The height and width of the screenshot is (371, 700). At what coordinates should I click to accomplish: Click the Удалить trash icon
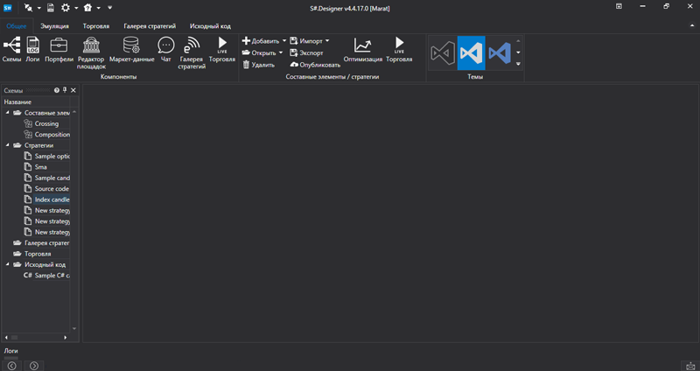click(258, 65)
